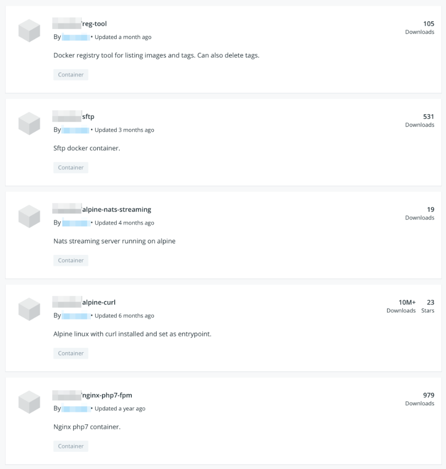
Task: Click the reg-tool repository cube icon
Action: (29, 31)
